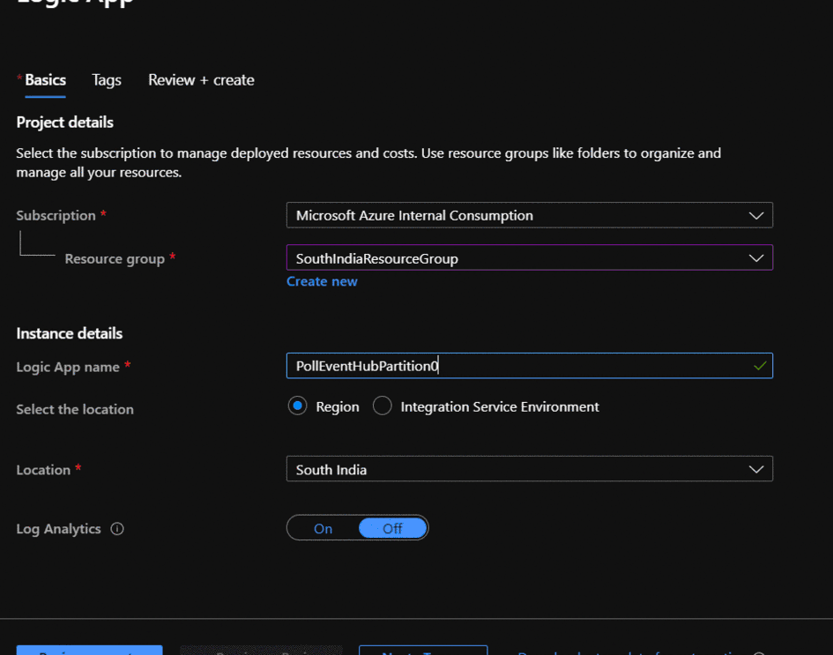Turn Log Analytics On
This screenshot has width=833, height=655.
[323, 529]
